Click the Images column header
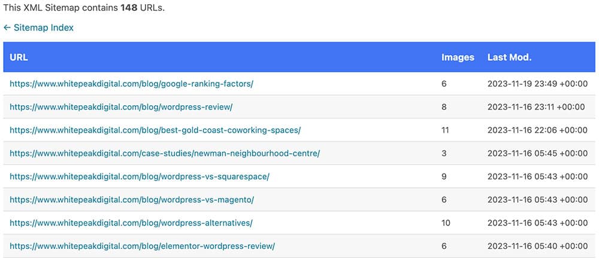Image resolution: width=599 pixels, height=262 pixels. click(x=458, y=57)
